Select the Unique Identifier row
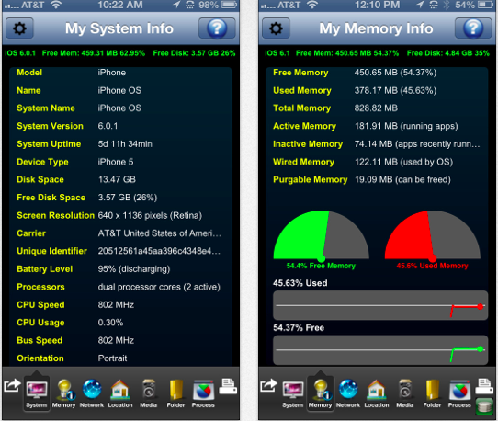 point(120,251)
